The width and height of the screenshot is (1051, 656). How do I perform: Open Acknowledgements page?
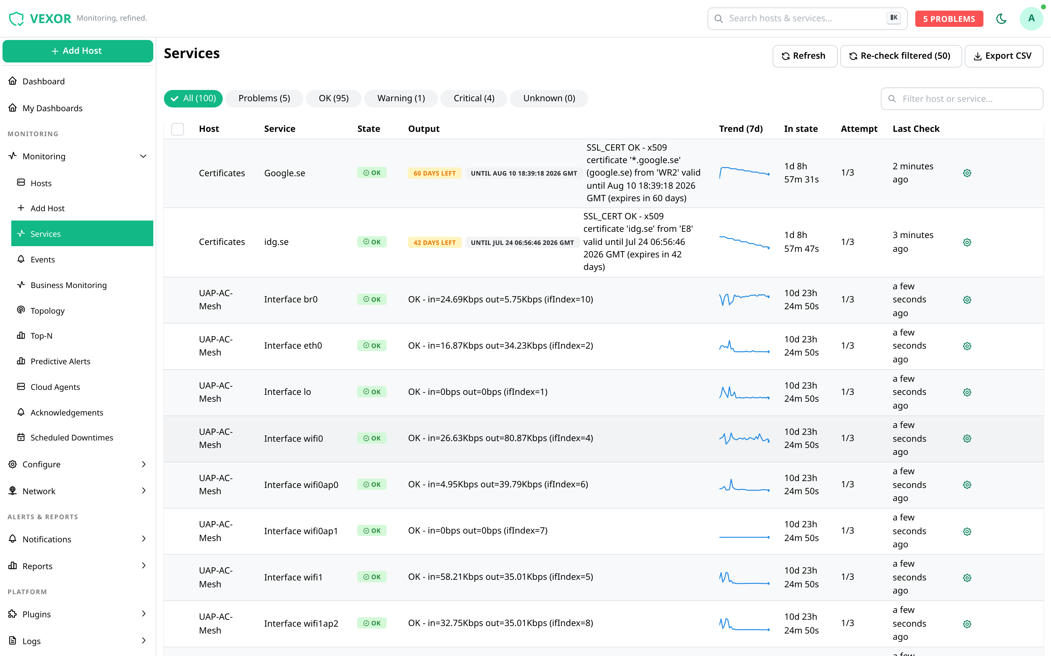(82, 412)
